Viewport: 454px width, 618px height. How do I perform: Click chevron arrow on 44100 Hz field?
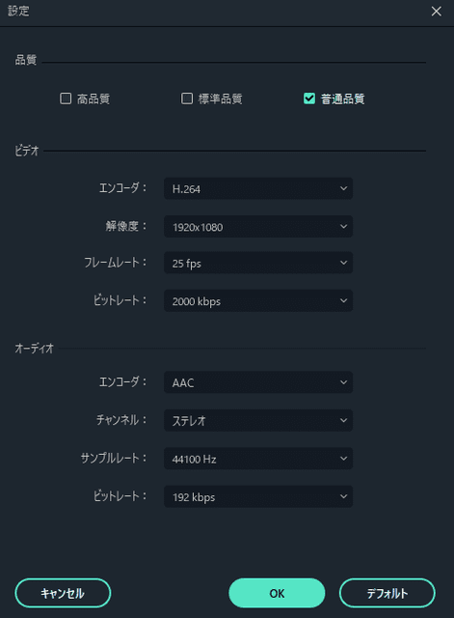tap(343, 459)
